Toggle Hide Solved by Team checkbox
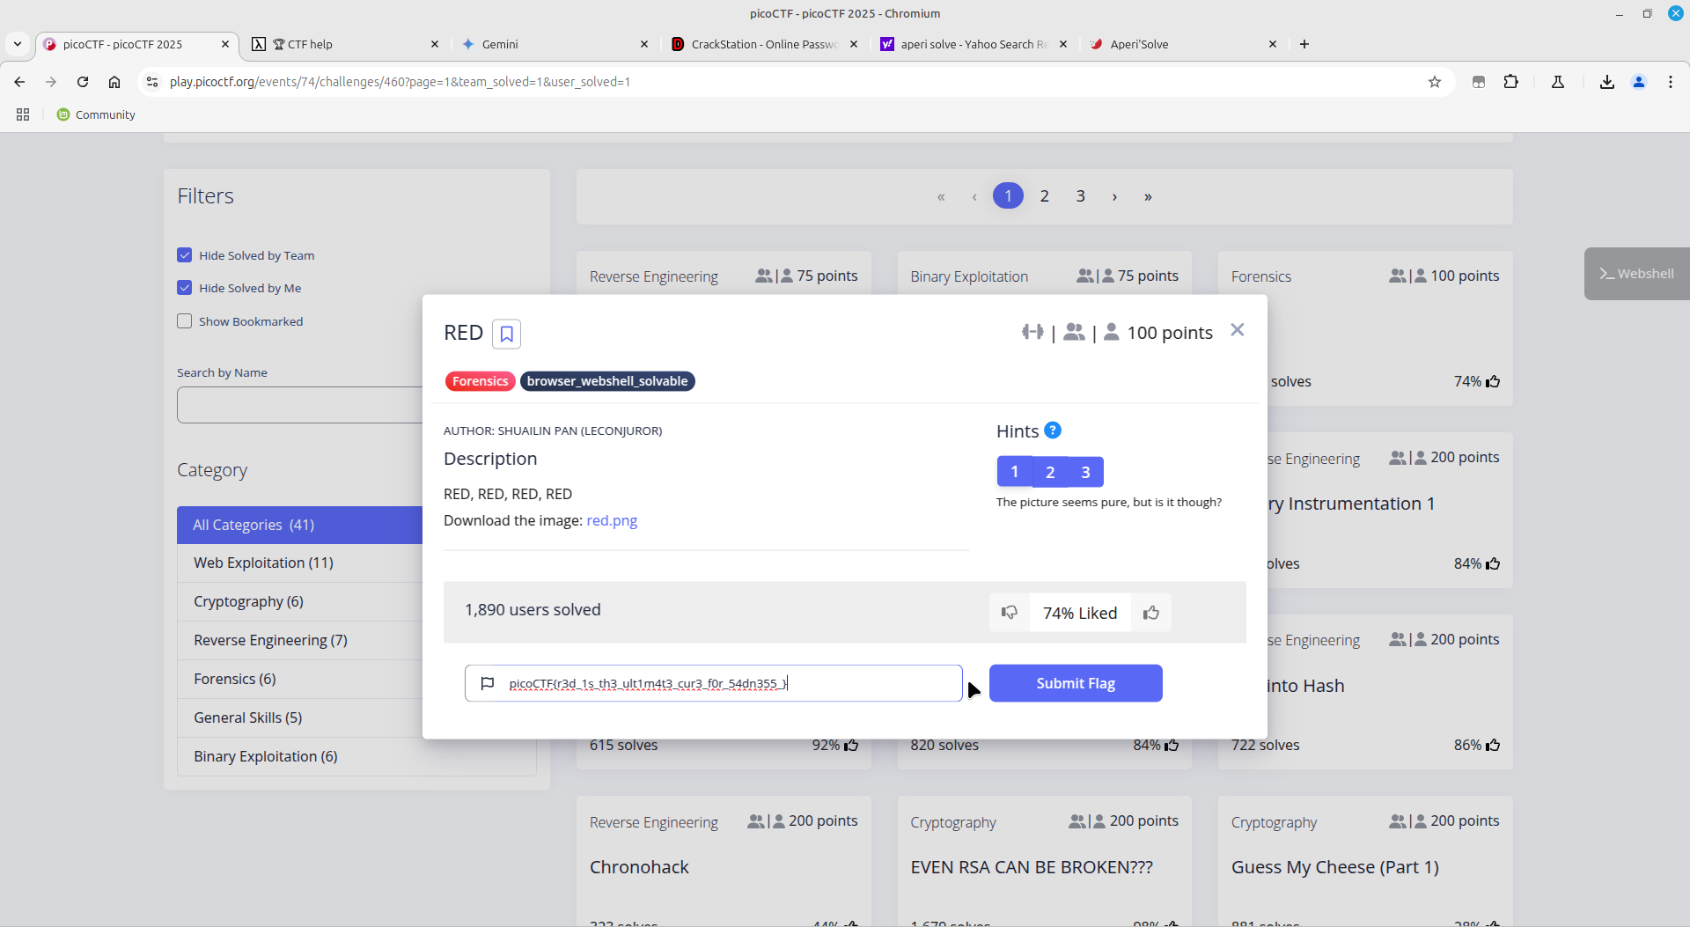The height and width of the screenshot is (927, 1690). (185, 255)
